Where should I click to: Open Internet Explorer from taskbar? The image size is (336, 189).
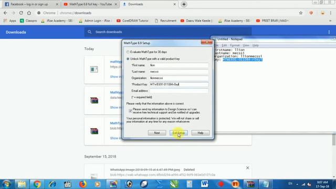click(52, 184)
